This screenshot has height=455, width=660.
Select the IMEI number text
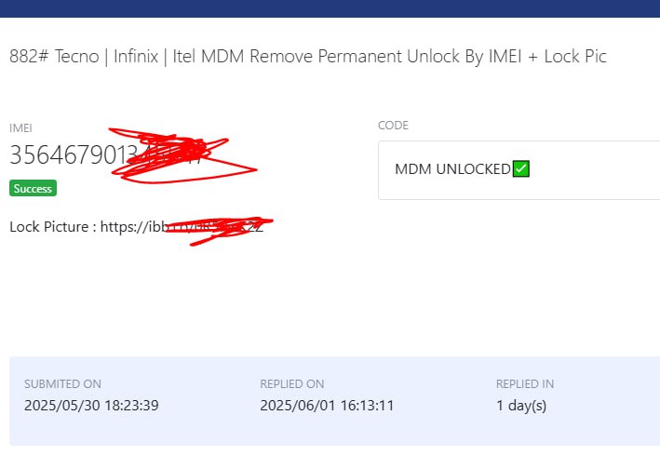point(105,154)
